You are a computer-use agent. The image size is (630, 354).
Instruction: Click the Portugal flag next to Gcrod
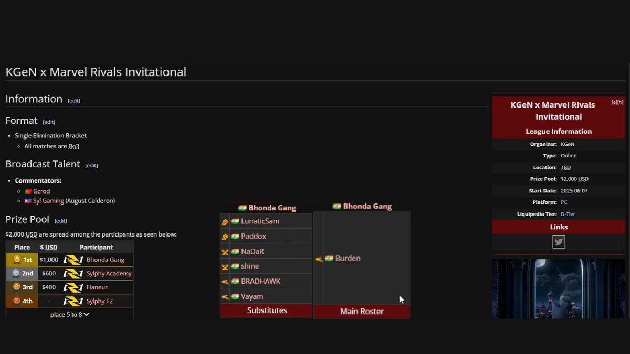point(28,191)
